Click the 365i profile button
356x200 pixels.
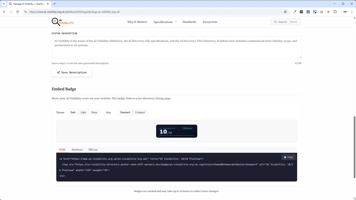345,12
